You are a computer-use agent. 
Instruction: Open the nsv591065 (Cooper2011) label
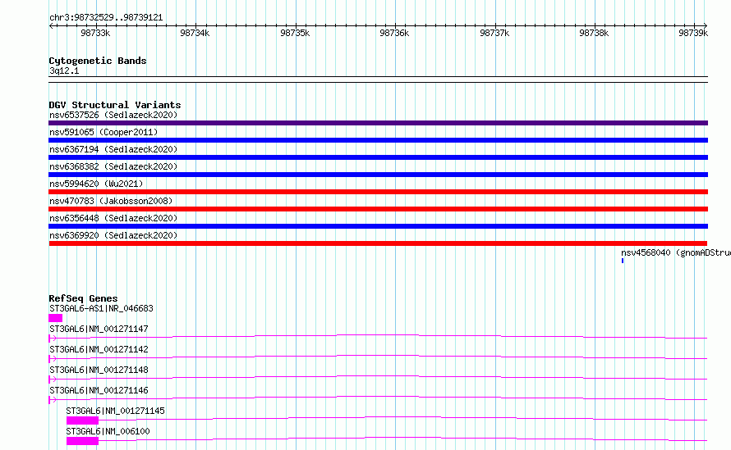[103, 132]
